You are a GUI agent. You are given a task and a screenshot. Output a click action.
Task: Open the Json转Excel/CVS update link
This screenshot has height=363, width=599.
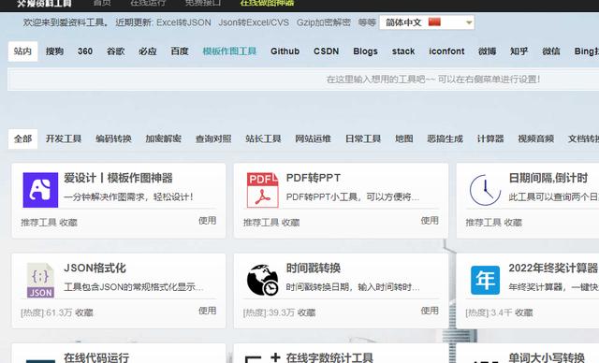click(x=254, y=22)
